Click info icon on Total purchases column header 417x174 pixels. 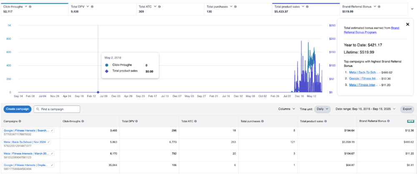(x=262, y=121)
